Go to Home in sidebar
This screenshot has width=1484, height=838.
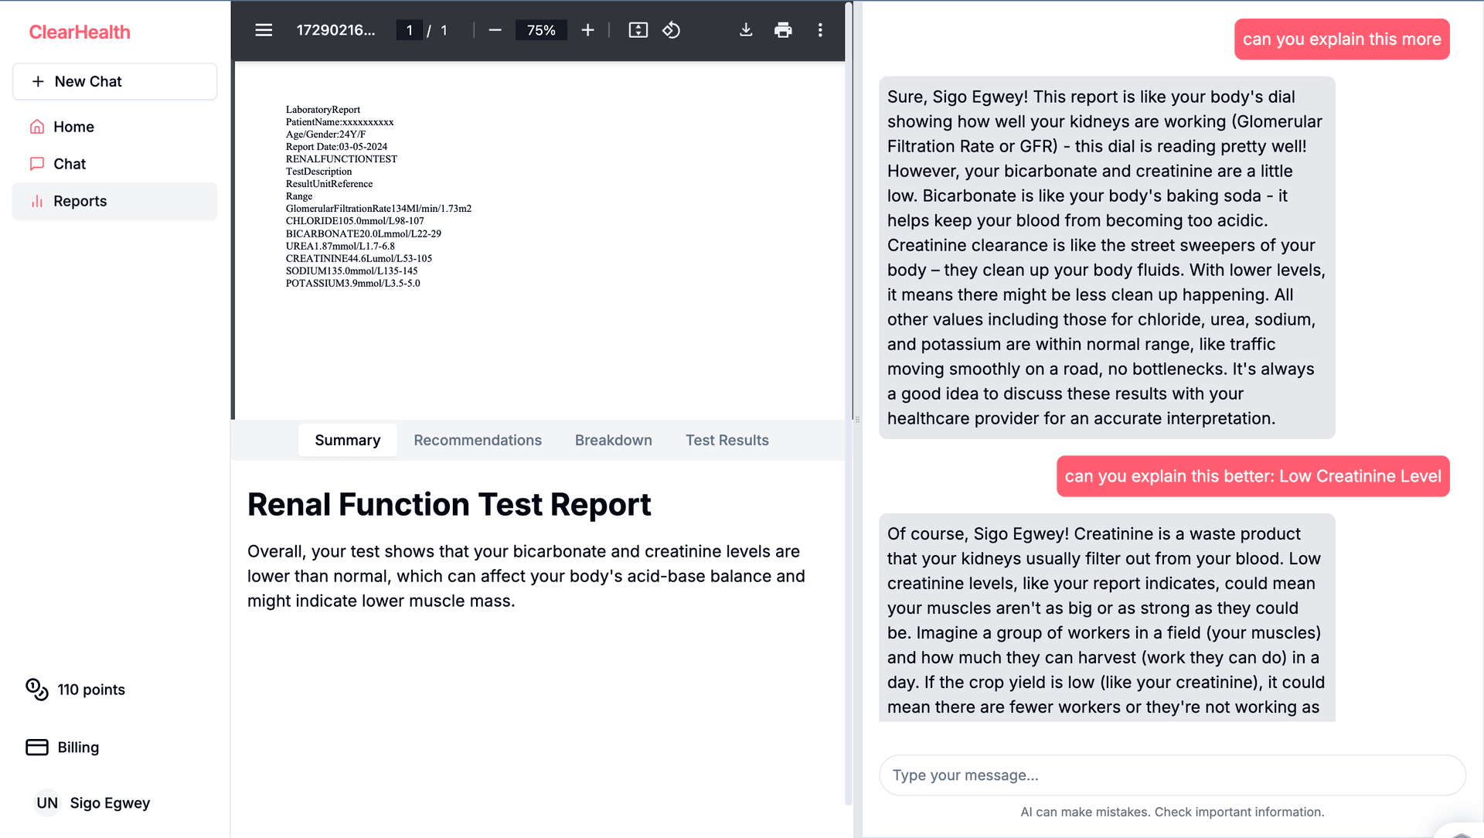point(114,127)
